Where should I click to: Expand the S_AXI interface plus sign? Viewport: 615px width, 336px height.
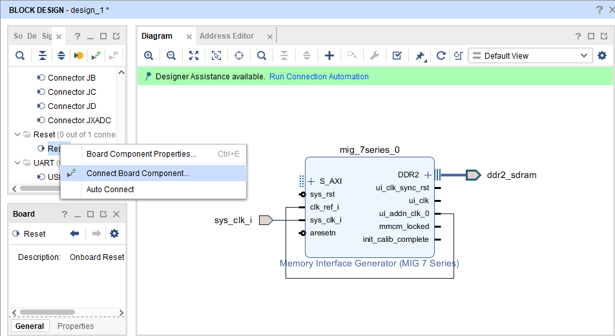tap(311, 181)
